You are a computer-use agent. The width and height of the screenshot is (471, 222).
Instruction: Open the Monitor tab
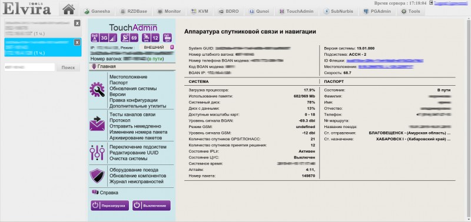169,11
